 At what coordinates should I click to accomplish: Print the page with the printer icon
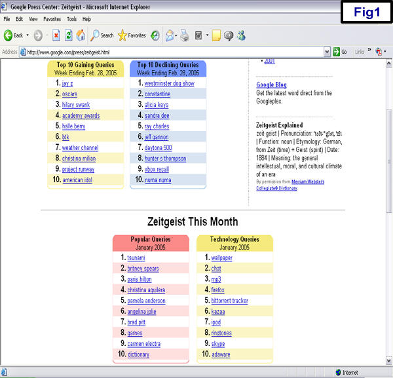185,35
